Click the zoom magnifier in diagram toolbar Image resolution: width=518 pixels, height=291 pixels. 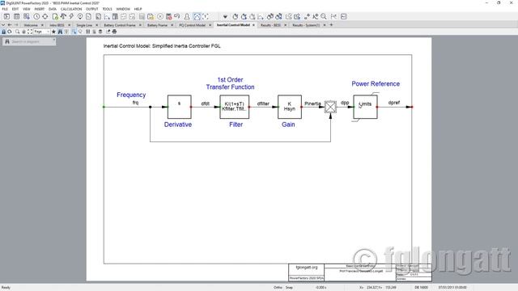(17, 32)
